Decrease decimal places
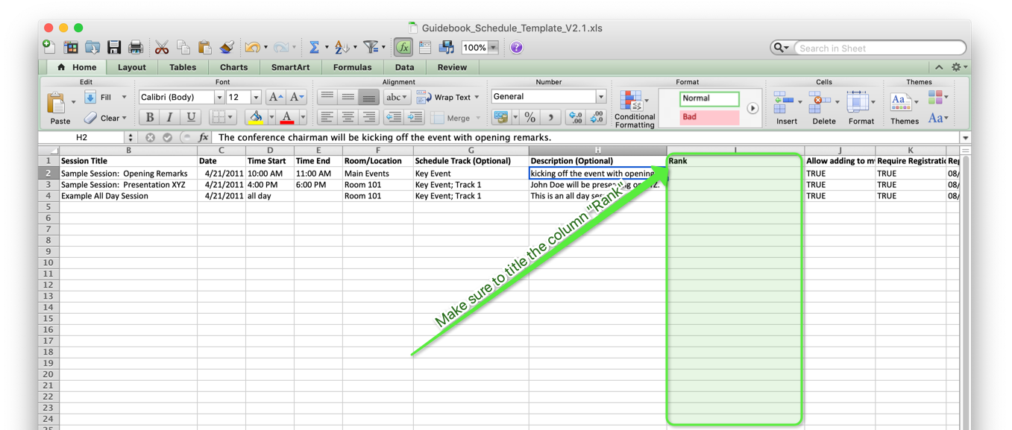This screenshot has height=430, width=1012. [597, 117]
